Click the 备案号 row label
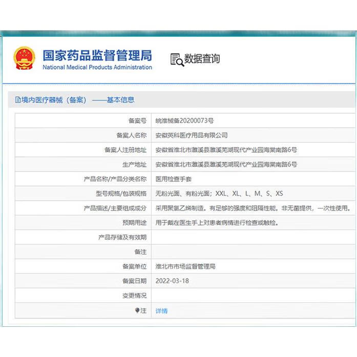The image size is (357, 357). tap(137, 121)
